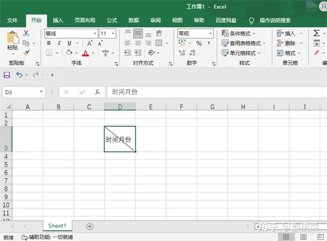Decrease indent in the alignment group
Image resolution: width=327 pixels, height=241 pixels.
(x=128, y=53)
